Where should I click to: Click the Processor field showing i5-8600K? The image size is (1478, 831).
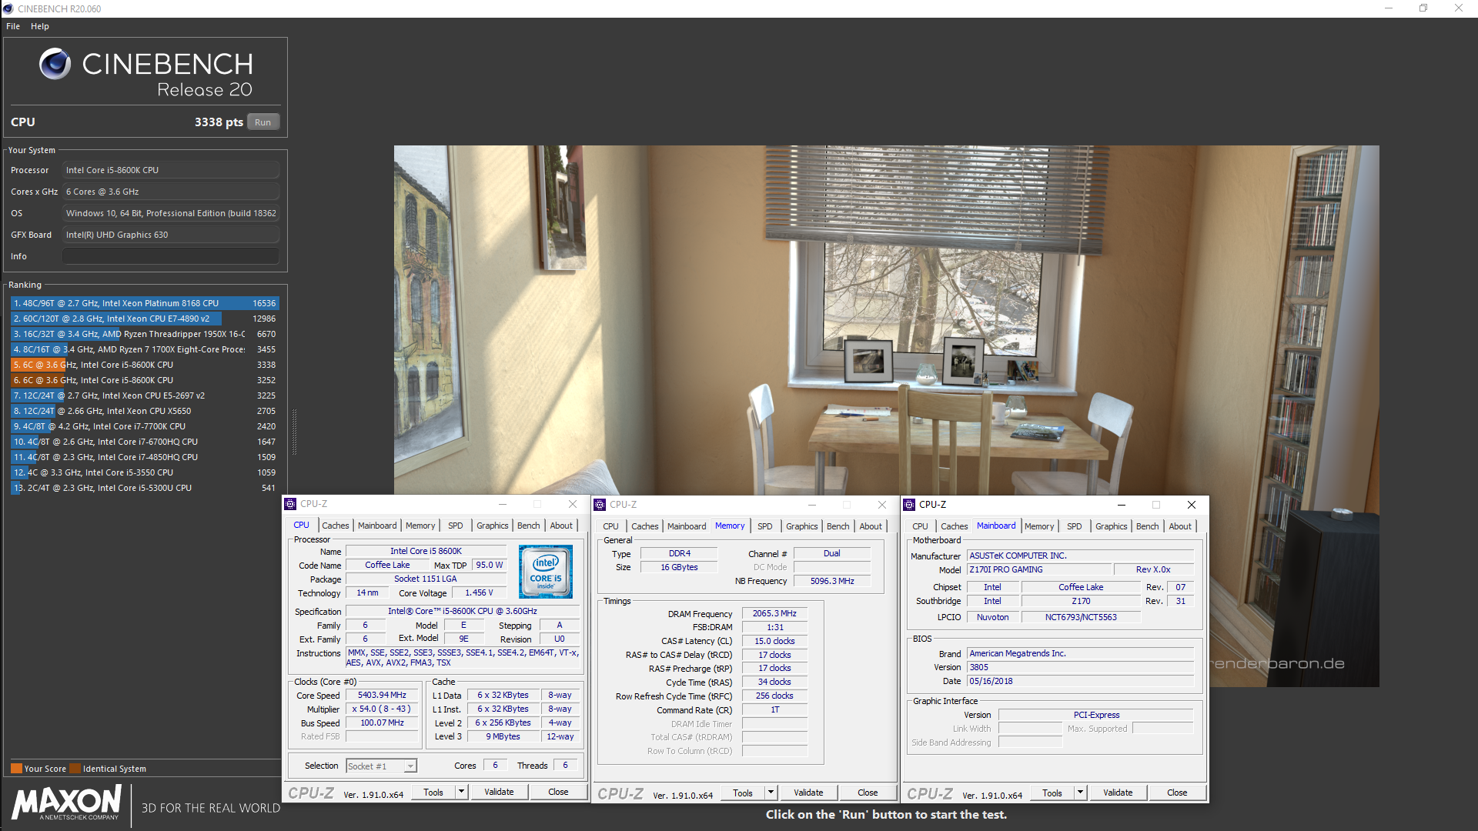(171, 170)
